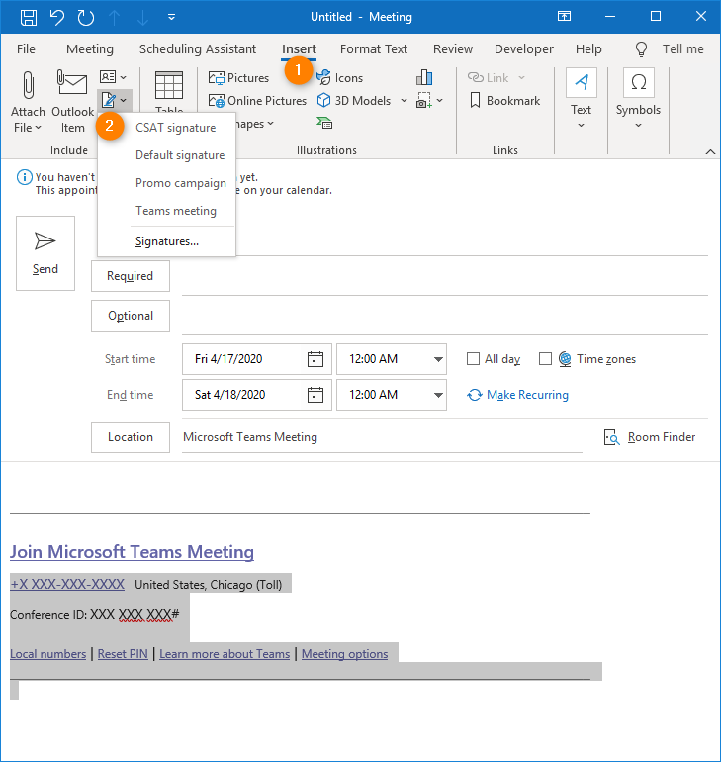Click the Tell me lightbulb search

(641, 49)
